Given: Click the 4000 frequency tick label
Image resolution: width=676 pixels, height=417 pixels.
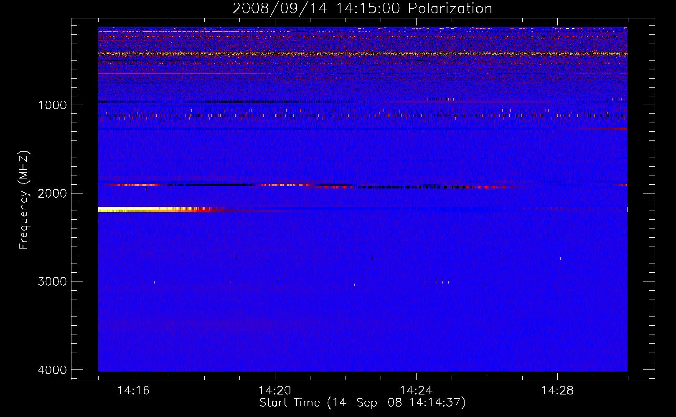Looking at the screenshot, I should point(52,370).
